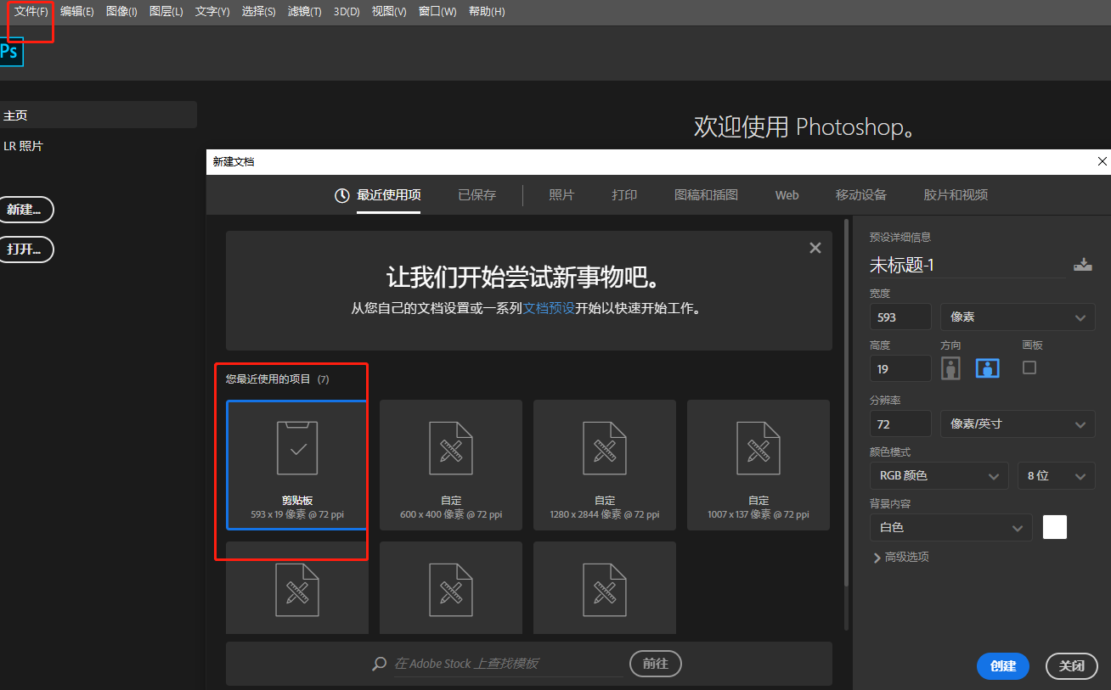Choose the 自定 1007 x 137 preset
The image size is (1111, 690).
point(759,465)
